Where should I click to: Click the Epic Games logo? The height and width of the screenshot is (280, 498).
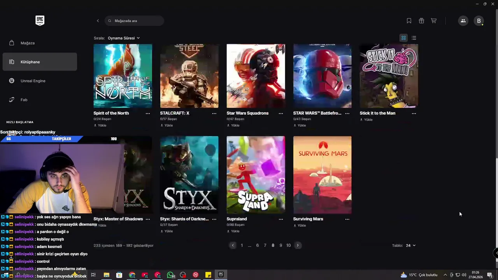pyautogui.click(x=40, y=21)
